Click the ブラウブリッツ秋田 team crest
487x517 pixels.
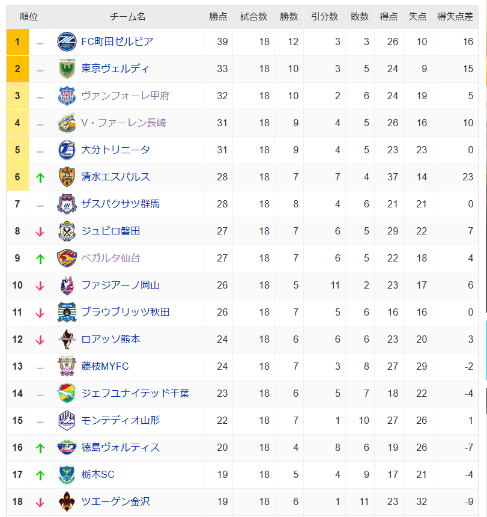[67, 312]
